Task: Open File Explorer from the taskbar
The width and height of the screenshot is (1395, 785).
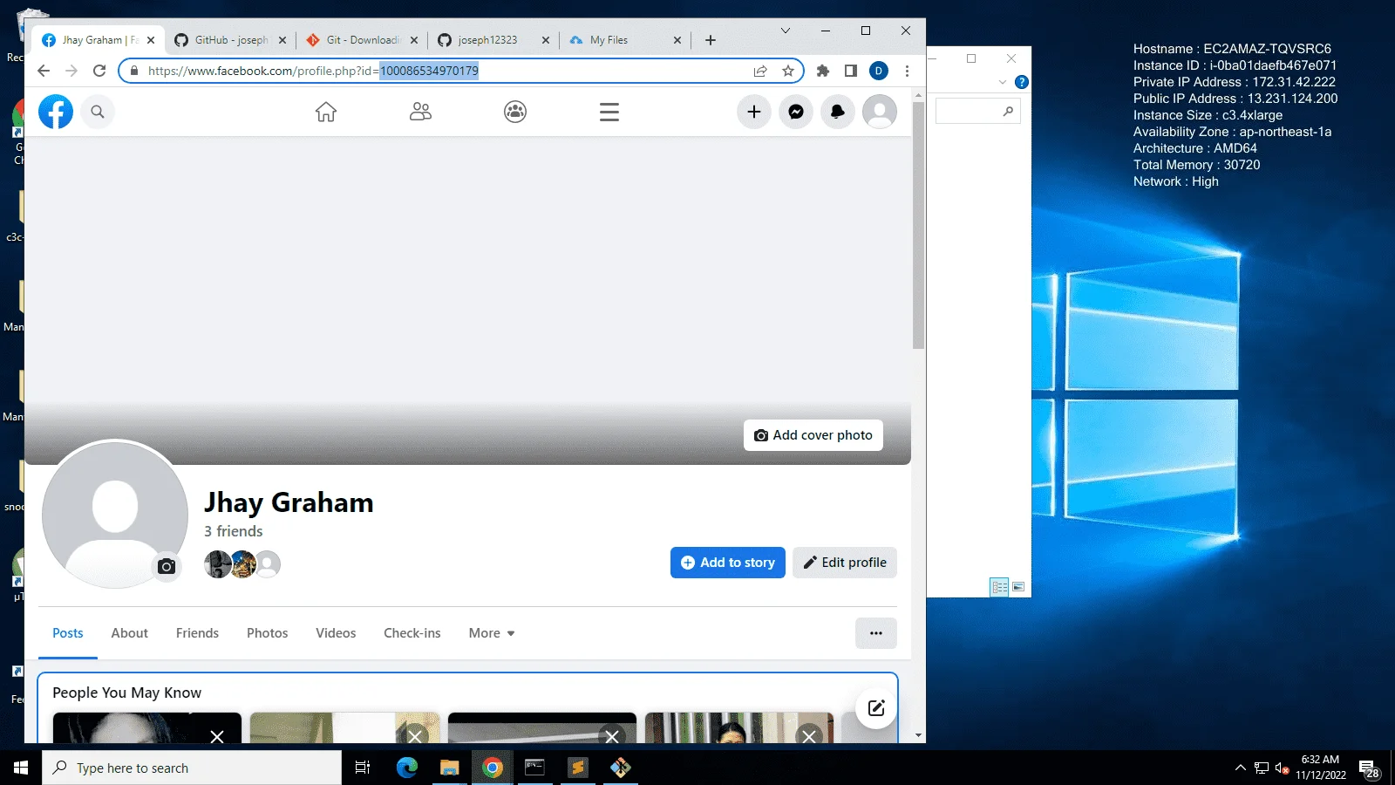Action: [x=449, y=768]
